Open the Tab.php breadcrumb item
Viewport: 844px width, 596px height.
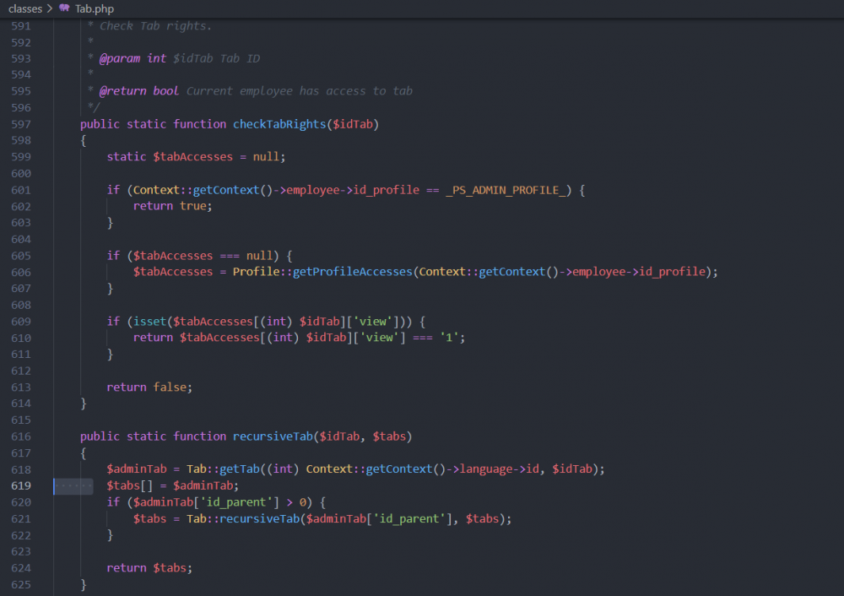click(95, 8)
